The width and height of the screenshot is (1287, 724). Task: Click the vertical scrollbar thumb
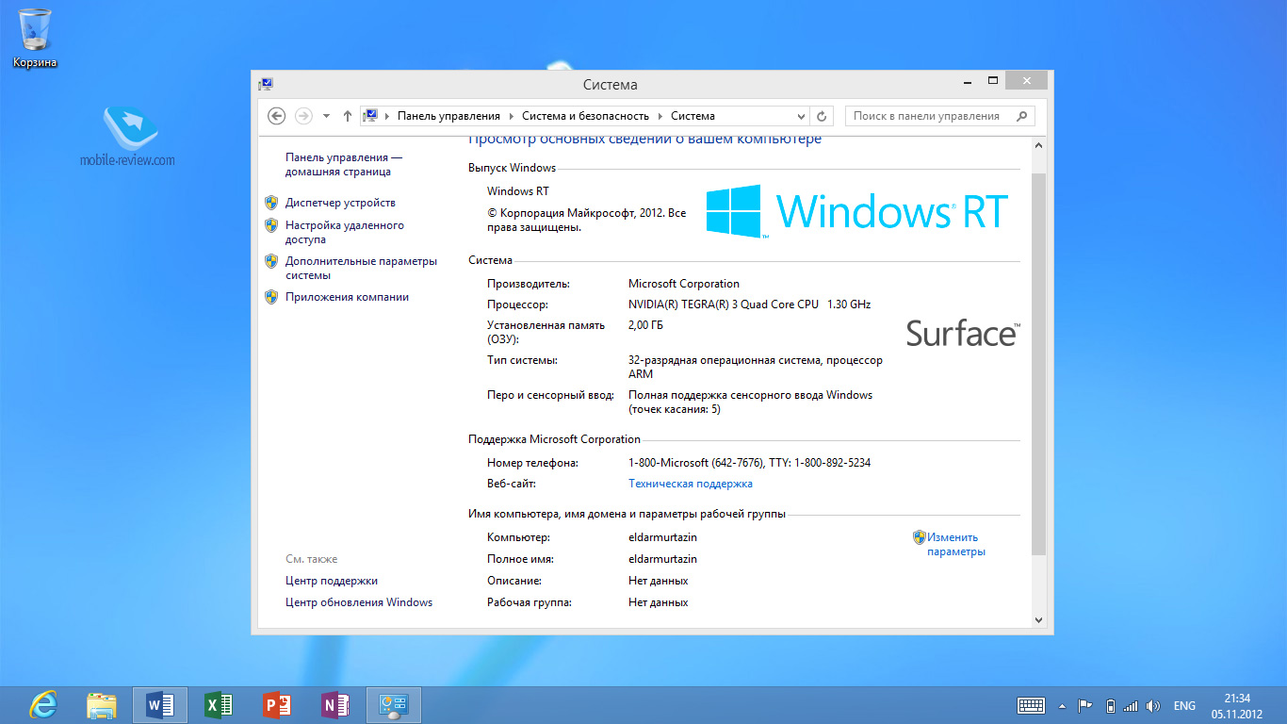pyautogui.click(x=1039, y=363)
